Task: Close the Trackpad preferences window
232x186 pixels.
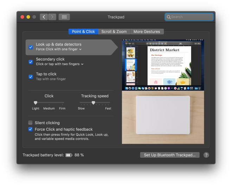Action: coord(22,17)
